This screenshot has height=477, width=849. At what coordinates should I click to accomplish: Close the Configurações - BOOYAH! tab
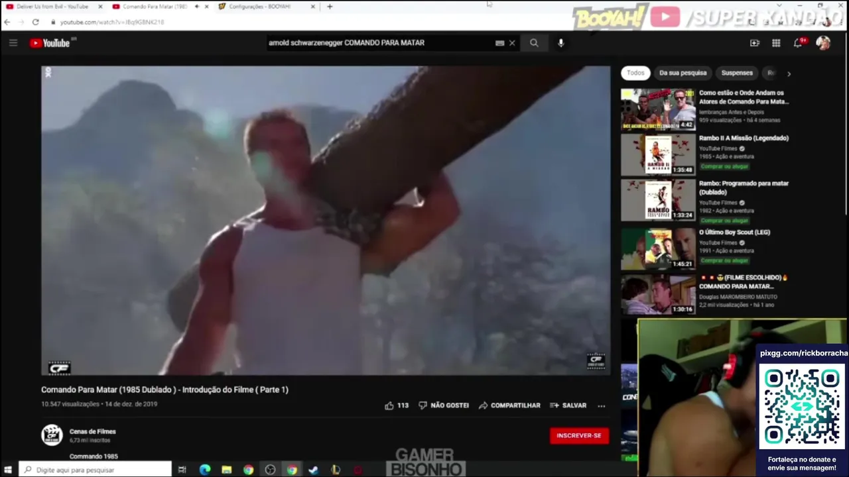[313, 7]
